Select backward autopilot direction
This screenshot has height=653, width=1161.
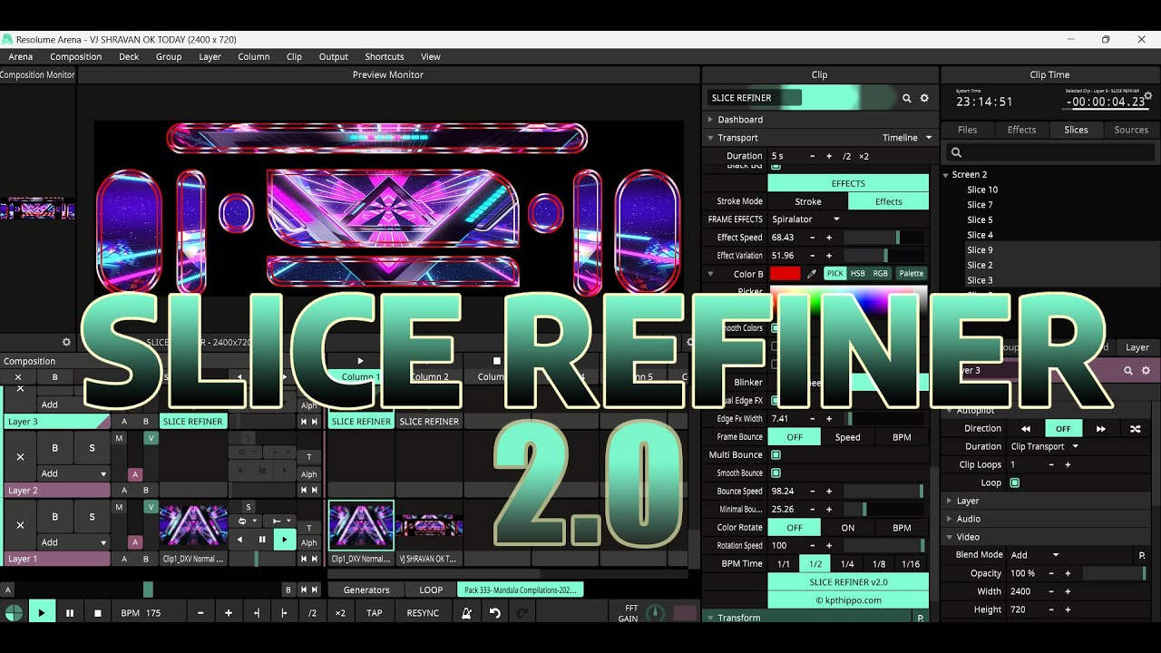tap(1026, 429)
